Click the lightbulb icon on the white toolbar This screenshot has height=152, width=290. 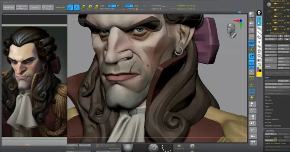(x=259, y=13)
